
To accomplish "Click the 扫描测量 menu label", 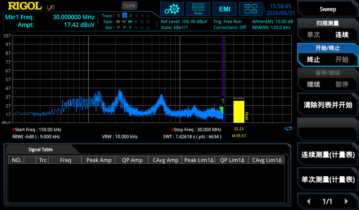I will (328, 23).
